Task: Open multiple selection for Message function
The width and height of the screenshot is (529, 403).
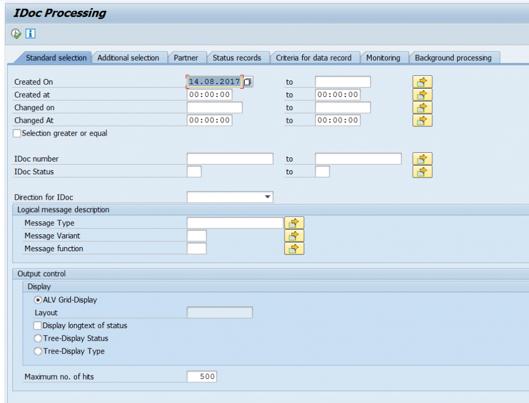Action: 294,248
